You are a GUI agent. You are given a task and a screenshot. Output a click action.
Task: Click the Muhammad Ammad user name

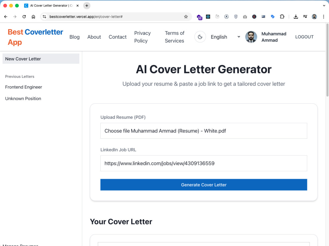pyautogui.click(x=274, y=37)
